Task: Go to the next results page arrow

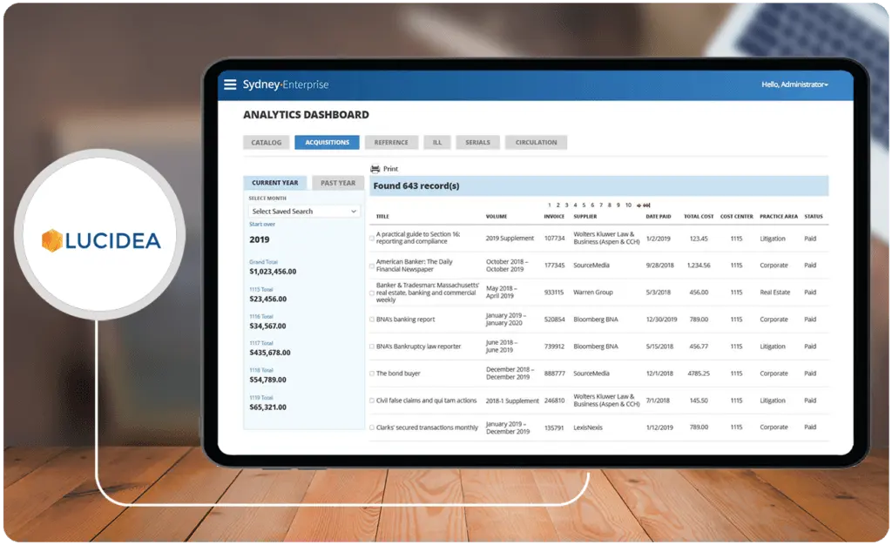Action: coord(639,205)
